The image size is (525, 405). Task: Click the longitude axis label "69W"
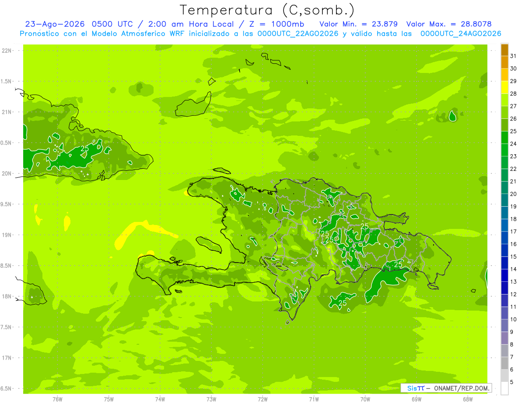point(416,399)
